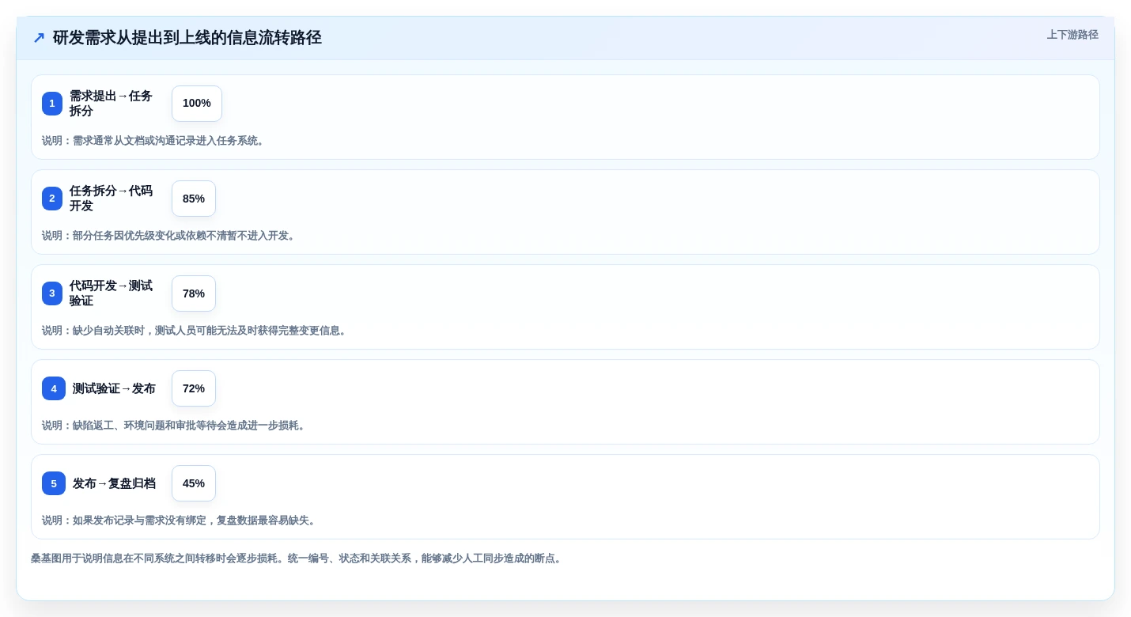Click the 测试验证→发布 step title

click(114, 388)
